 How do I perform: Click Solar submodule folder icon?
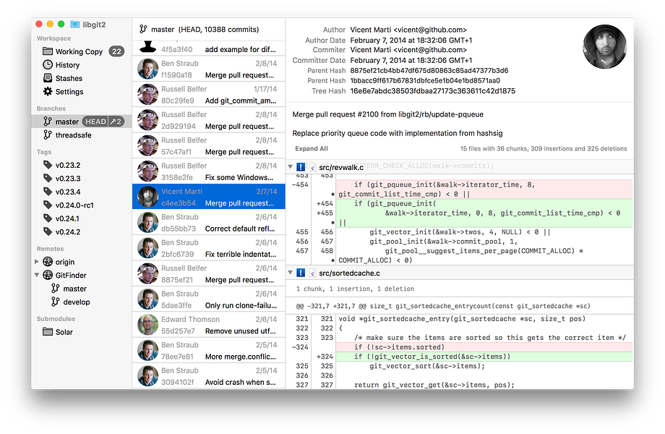pyautogui.click(x=48, y=332)
